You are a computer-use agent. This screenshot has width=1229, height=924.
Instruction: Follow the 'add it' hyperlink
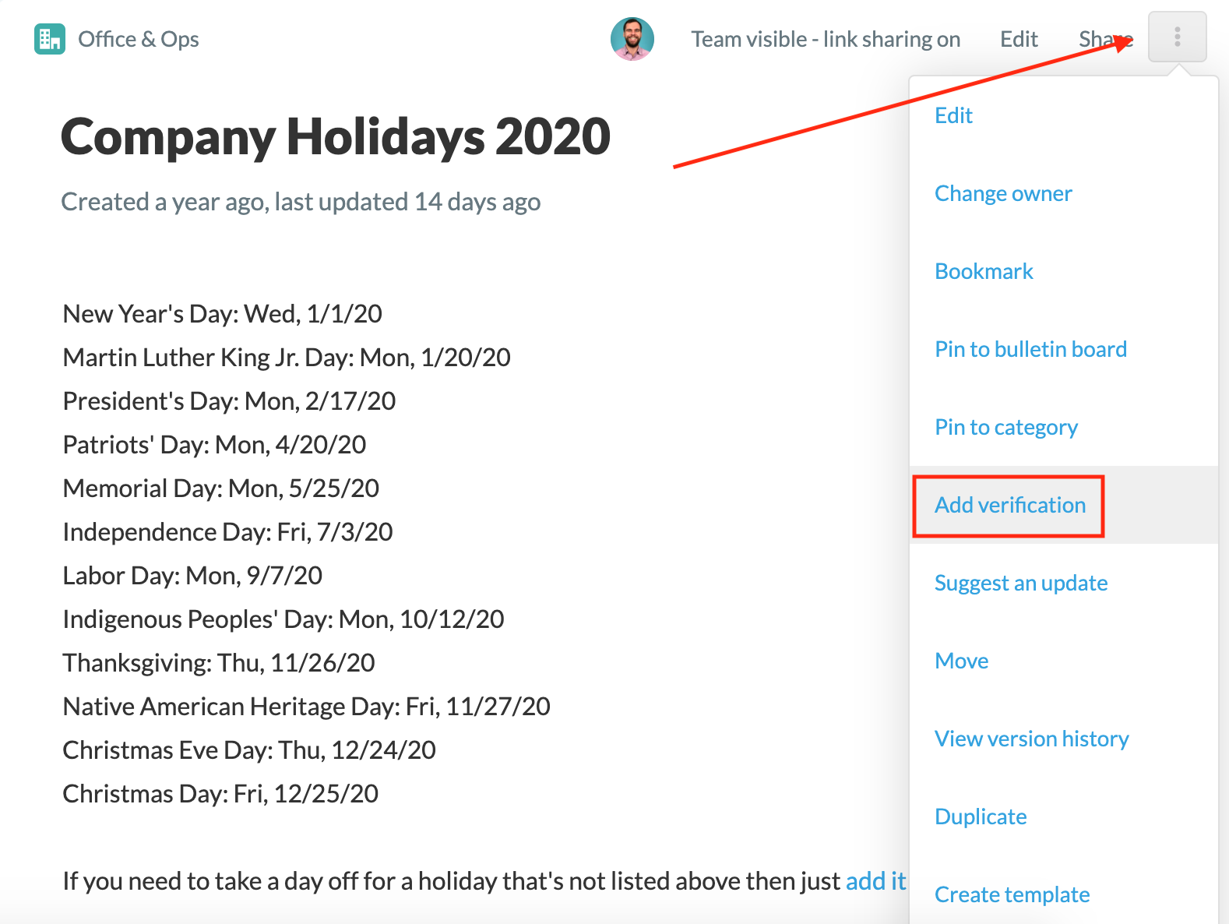875,880
